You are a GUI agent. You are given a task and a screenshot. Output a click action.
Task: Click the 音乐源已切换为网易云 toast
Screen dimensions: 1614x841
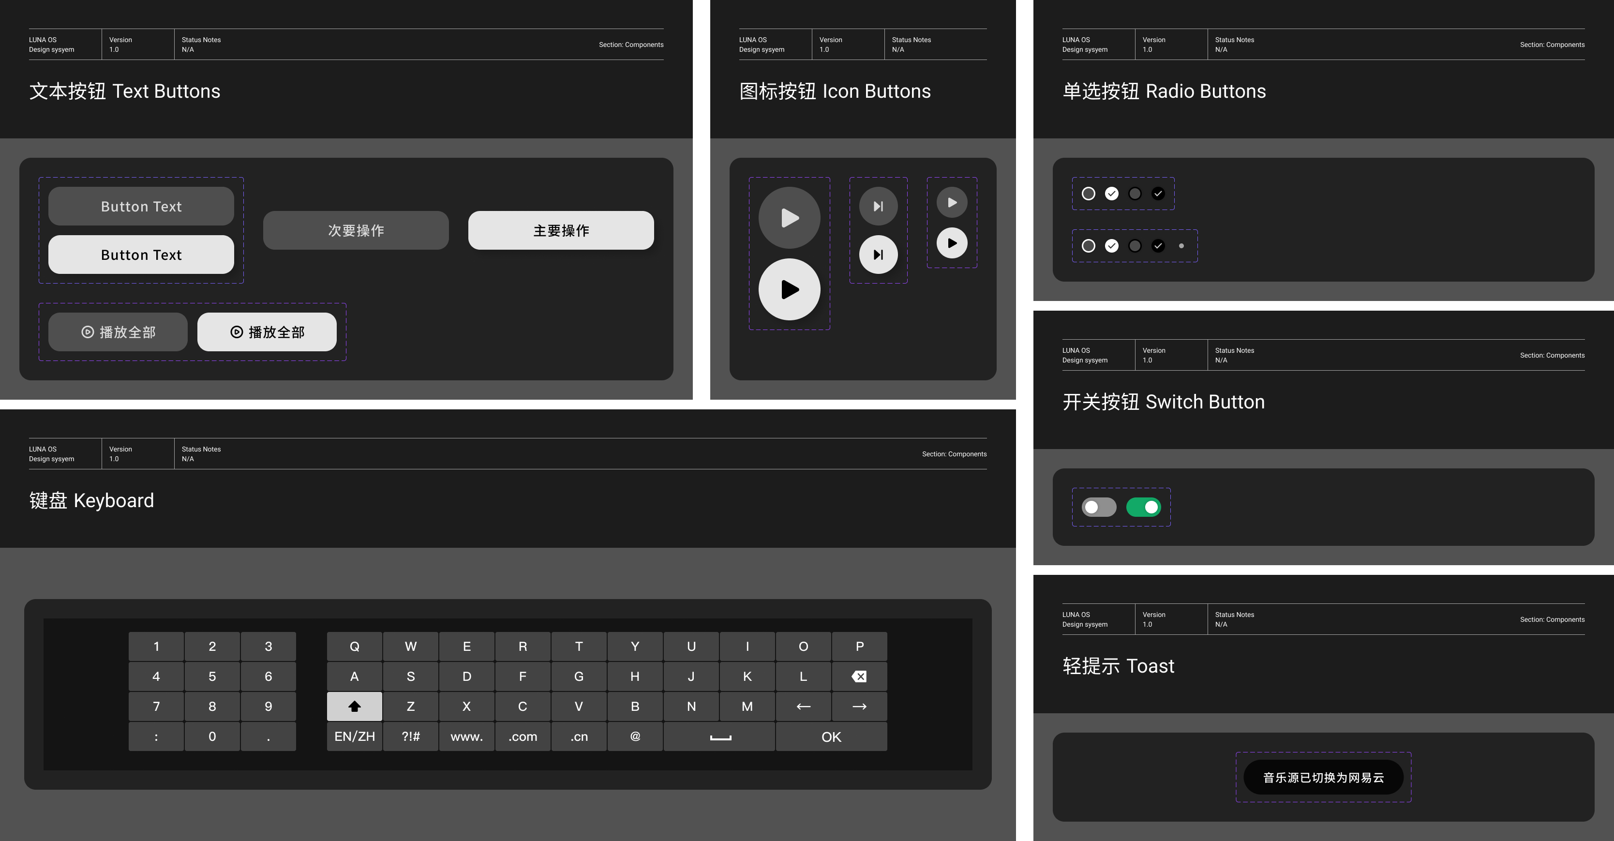coord(1323,777)
